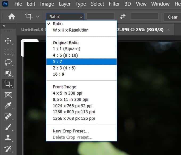This screenshot has width=181, height=155.
Task: Choose 16 : 9 ratio
Action: [x=81, y=74]
